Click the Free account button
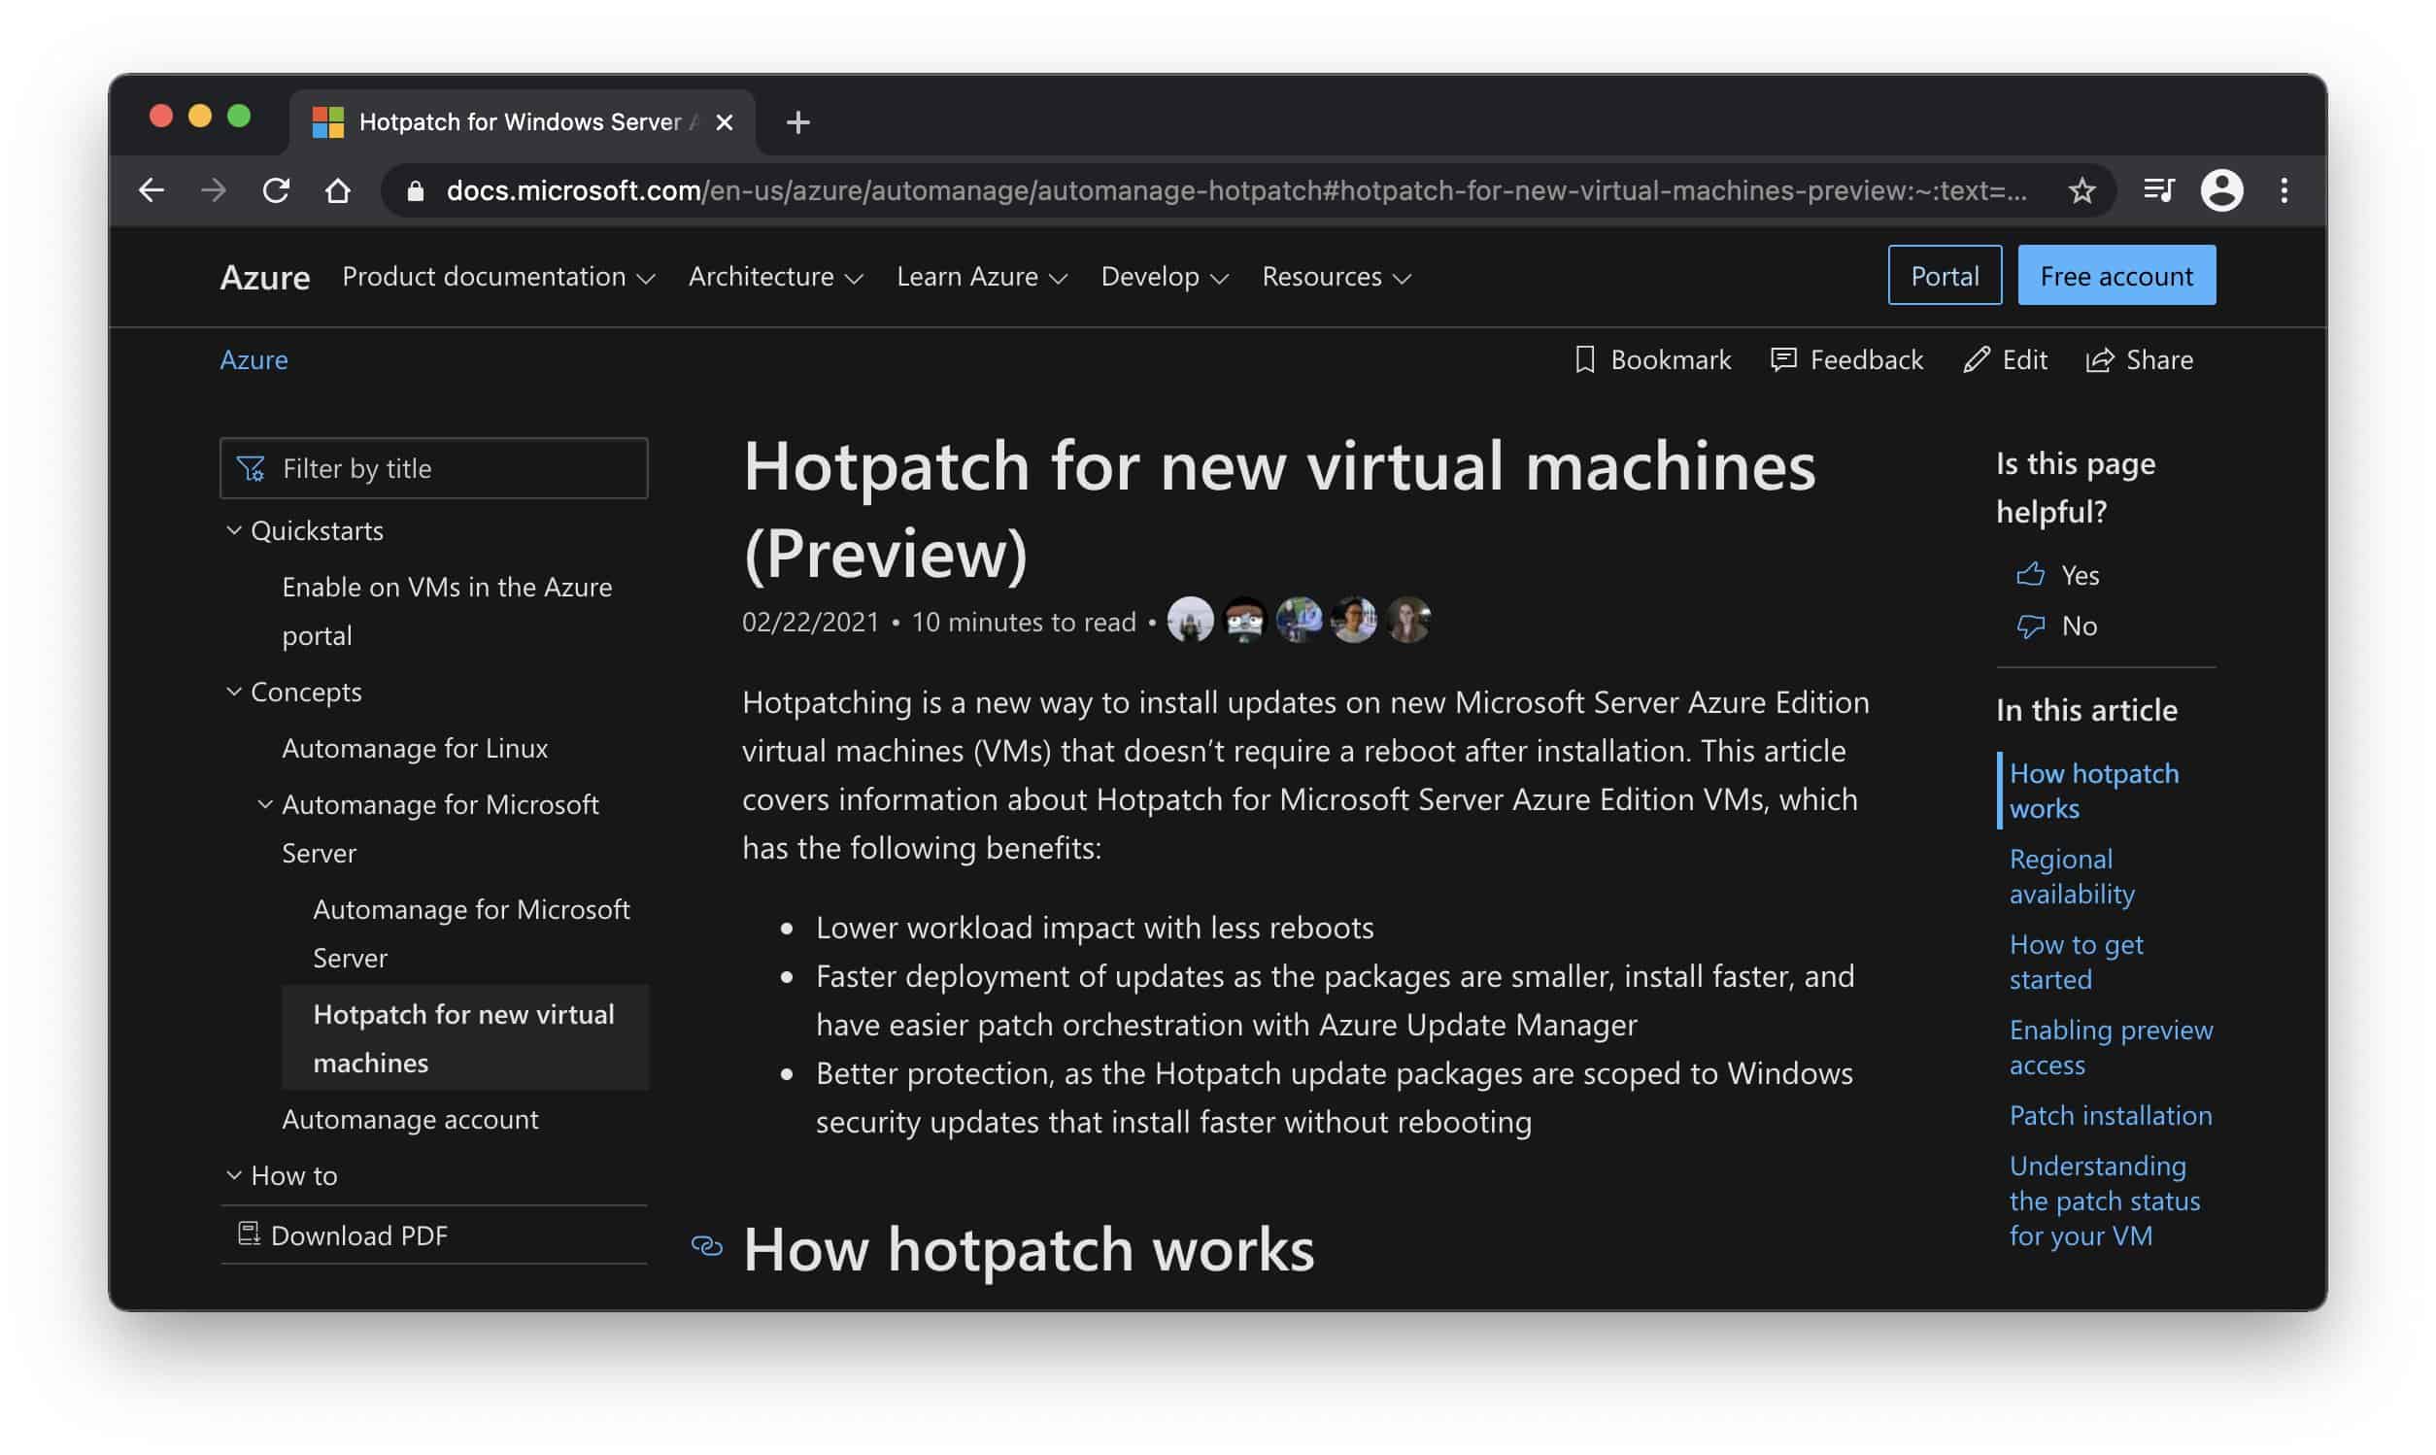 [x=2116, y=276]
